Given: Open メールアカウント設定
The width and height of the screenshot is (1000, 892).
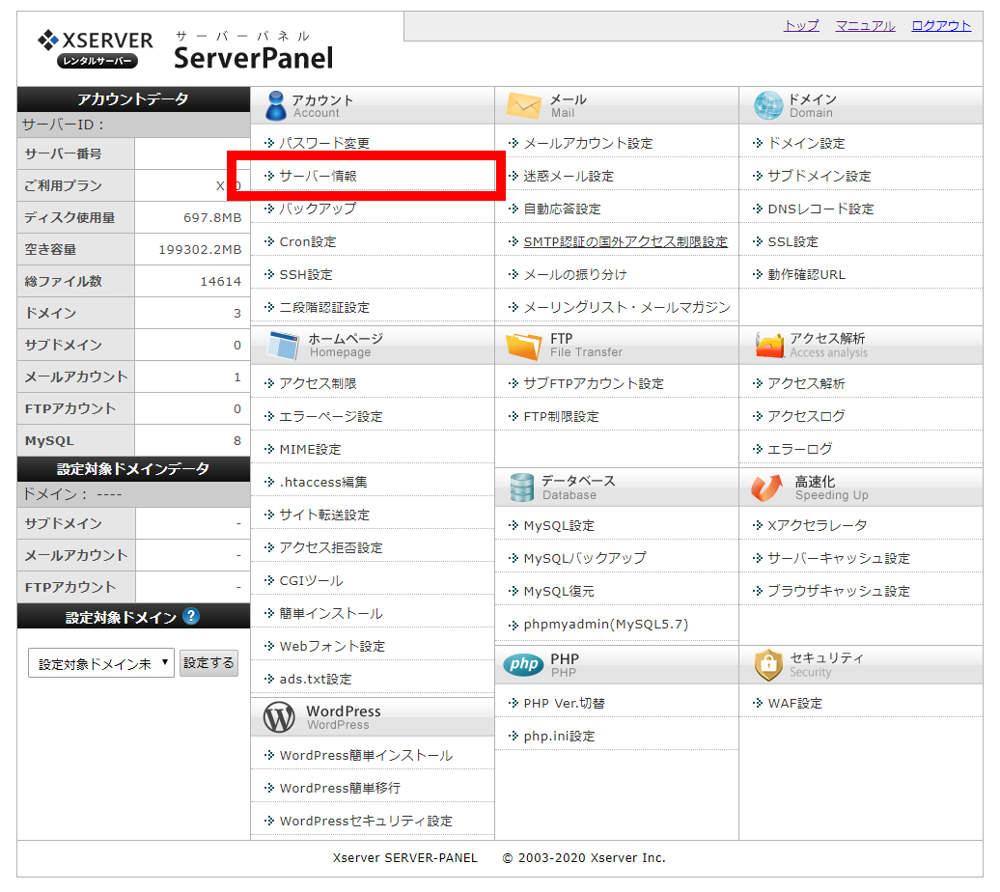Looking at the screenshot, I should tap(588, 143).
